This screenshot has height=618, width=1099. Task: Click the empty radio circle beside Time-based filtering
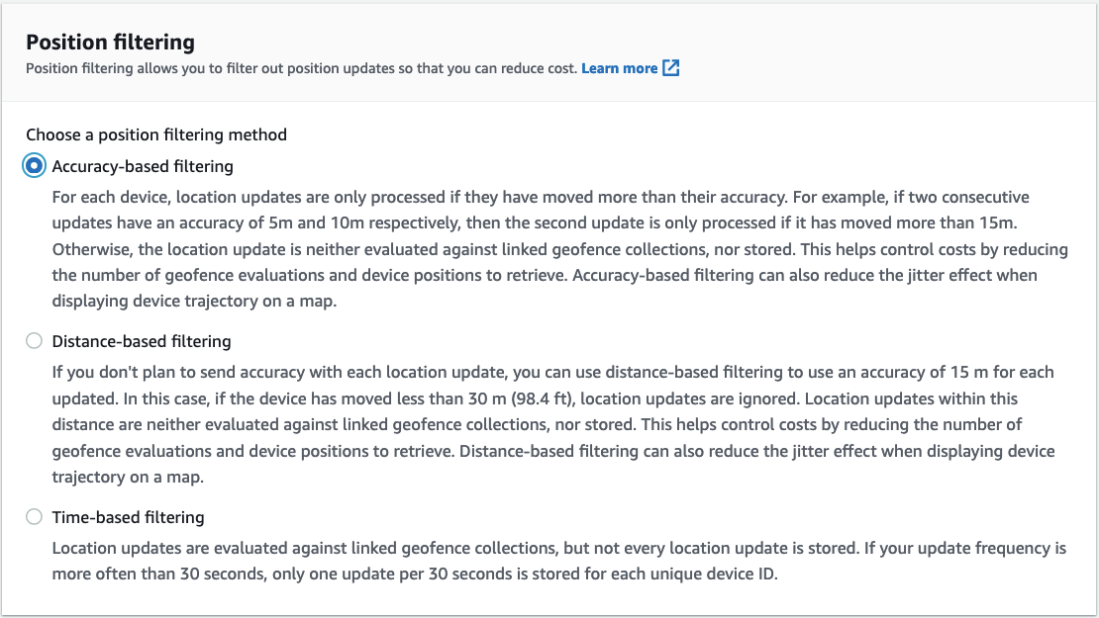pyautogui.click(x=33, y=516)
